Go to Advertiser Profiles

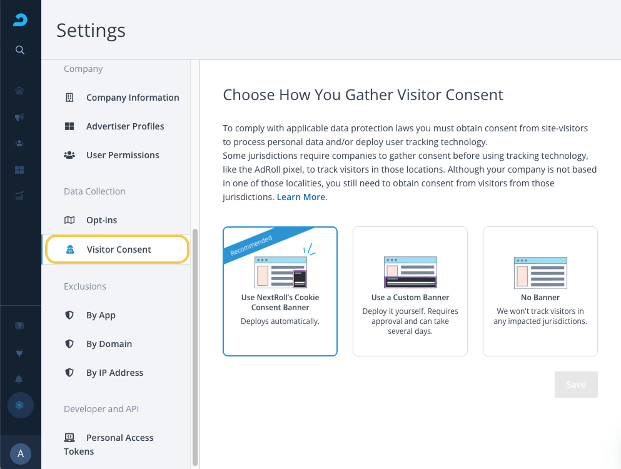coord(125,126)
